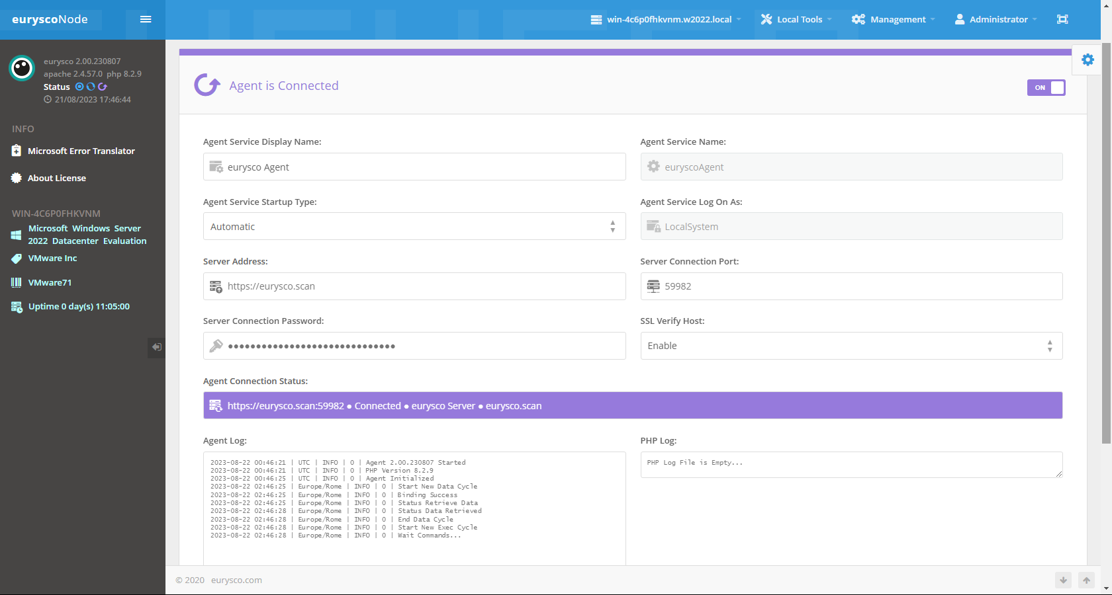Open the Agent Service Startup Type dropdown
Image resolution: width=1112 pixels, height=595 pixels.
click(414, 226)
